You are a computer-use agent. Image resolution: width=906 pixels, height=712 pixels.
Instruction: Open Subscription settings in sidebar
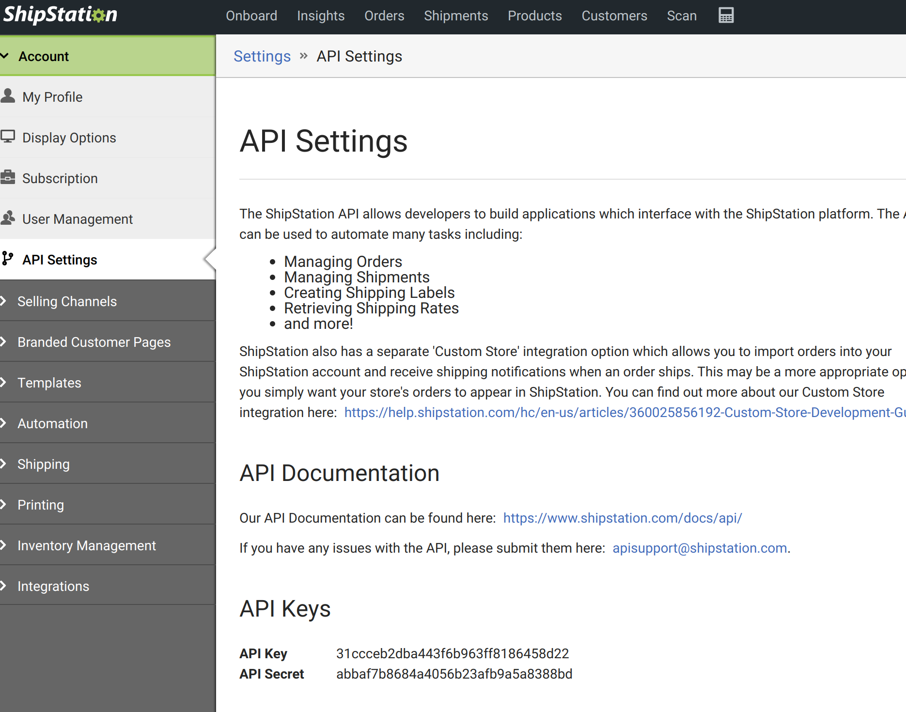point(108,178)
